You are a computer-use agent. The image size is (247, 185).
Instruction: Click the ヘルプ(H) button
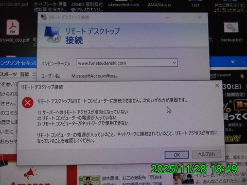point(206,154)
